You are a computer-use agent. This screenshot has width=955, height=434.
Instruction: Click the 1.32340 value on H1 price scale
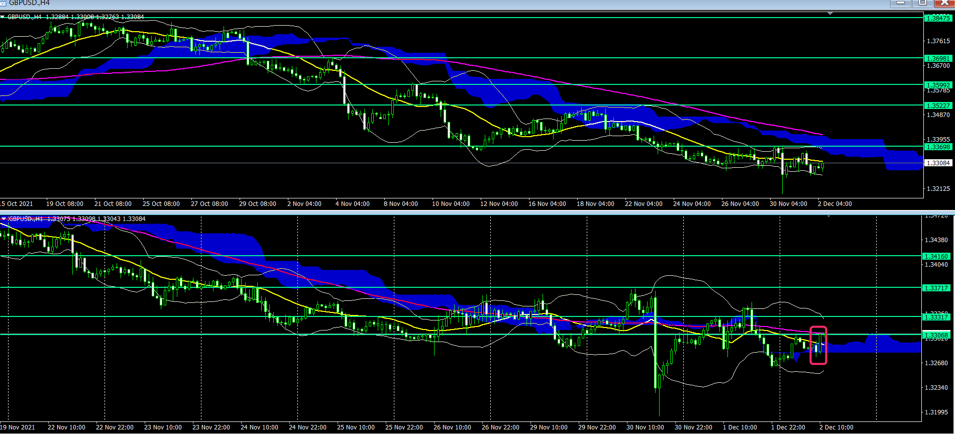[936, 388]
